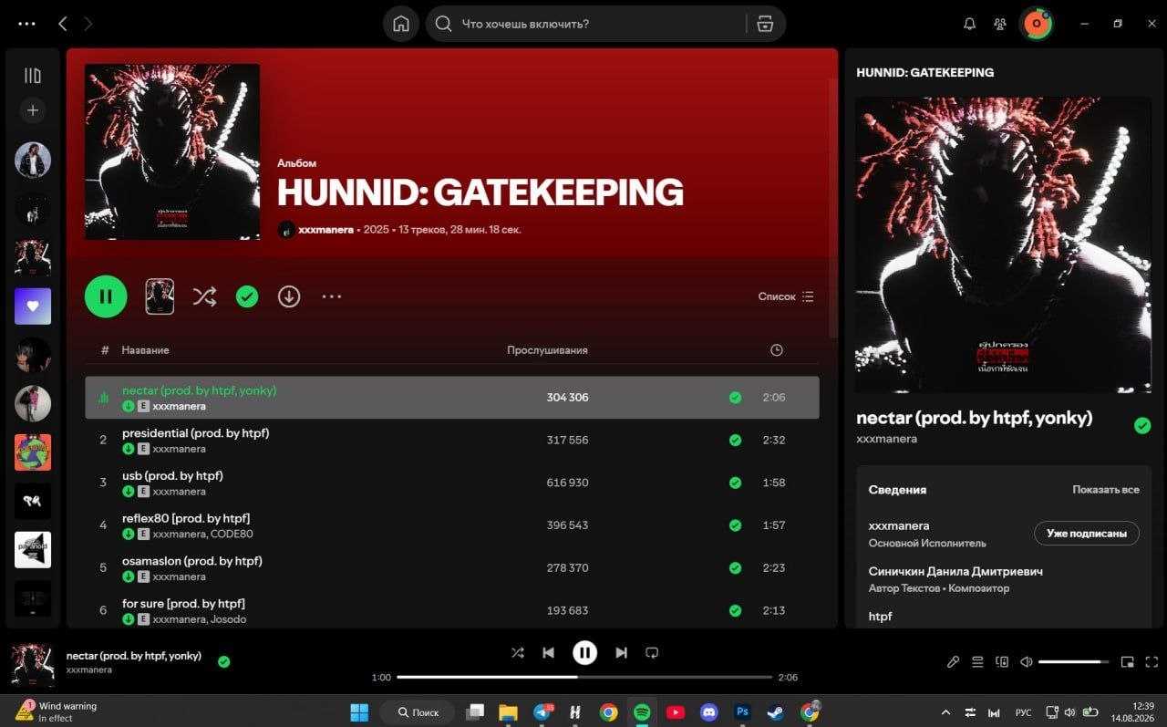1167x727 pixels.
Task: Open the profile avatar menu
Action: 1037,24
